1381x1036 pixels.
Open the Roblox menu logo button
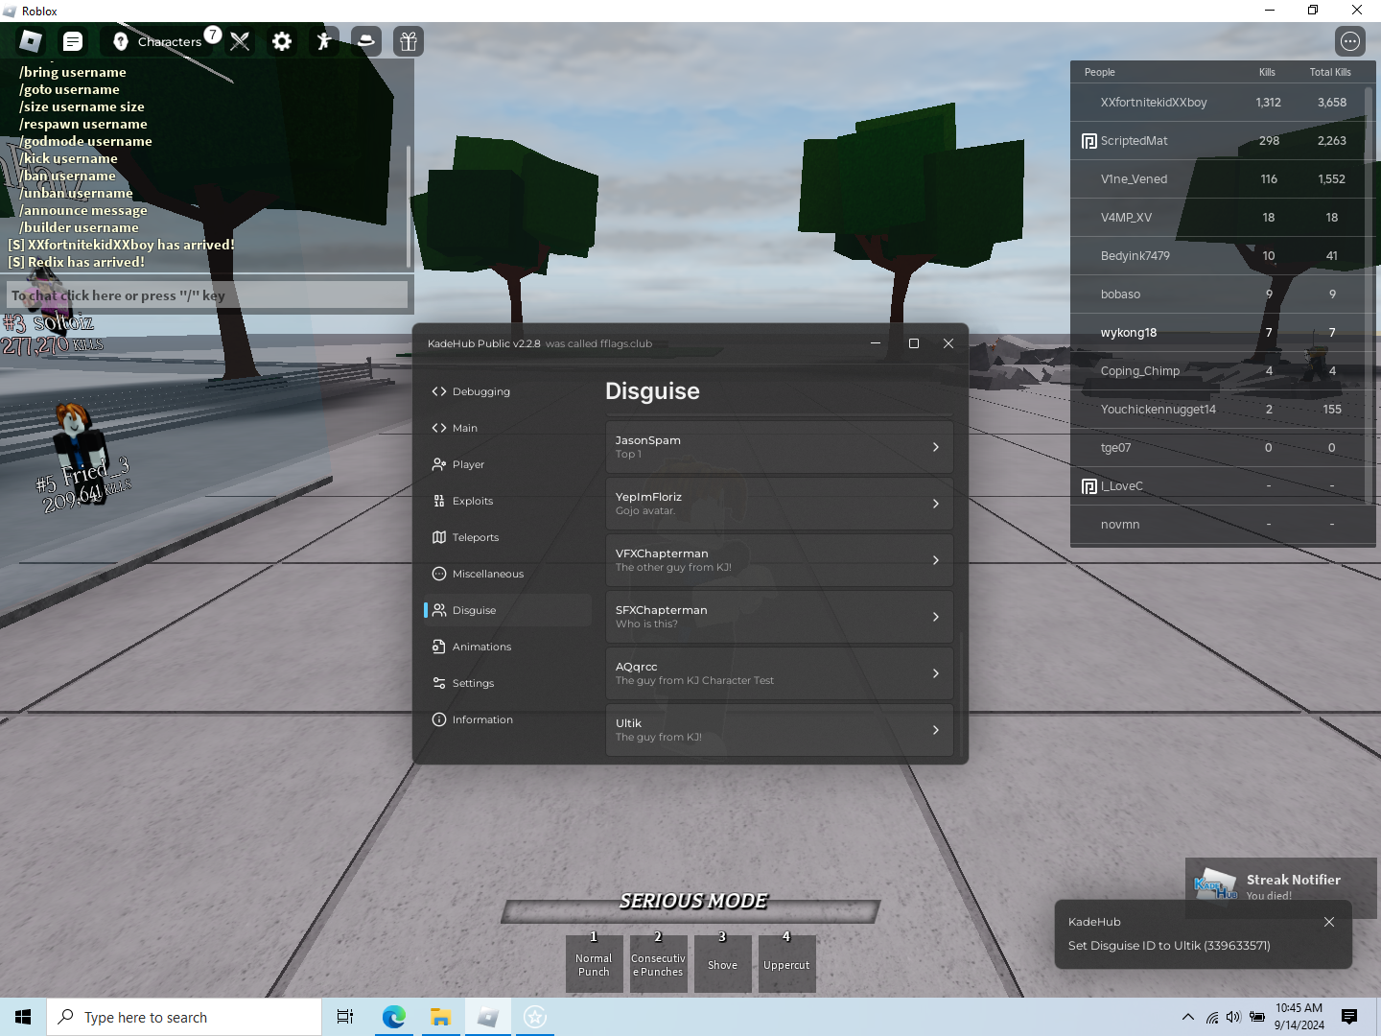(x=31, y=41)
